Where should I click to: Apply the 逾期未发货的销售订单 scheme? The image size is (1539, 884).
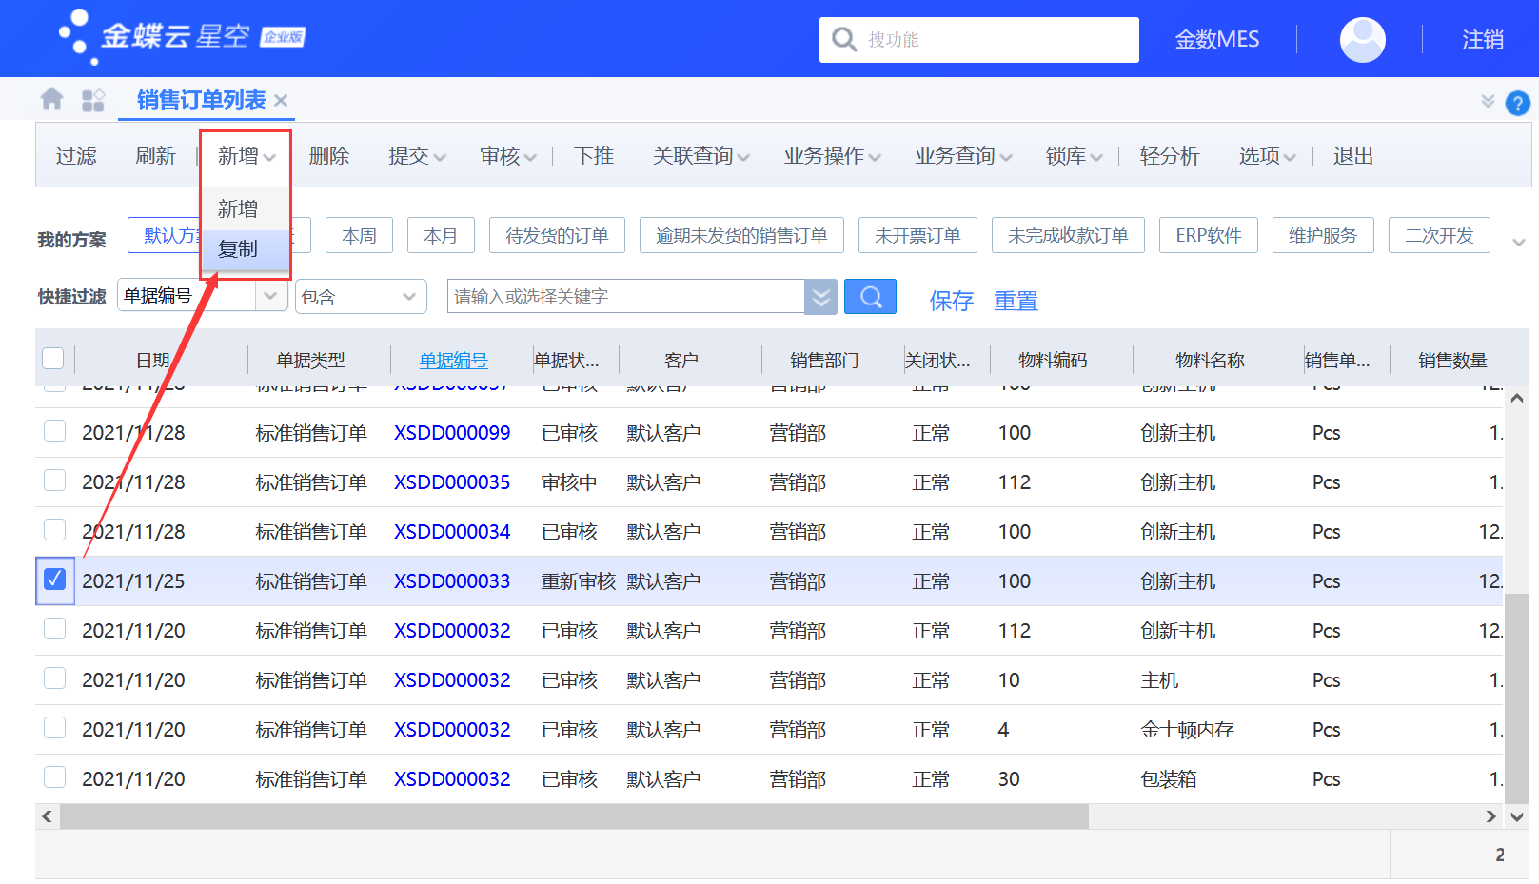[x=741, y=235]
